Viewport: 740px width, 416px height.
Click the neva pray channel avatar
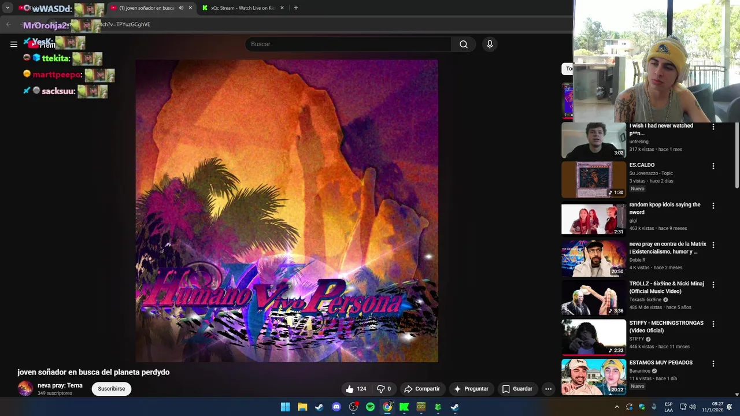coord(25,388)
